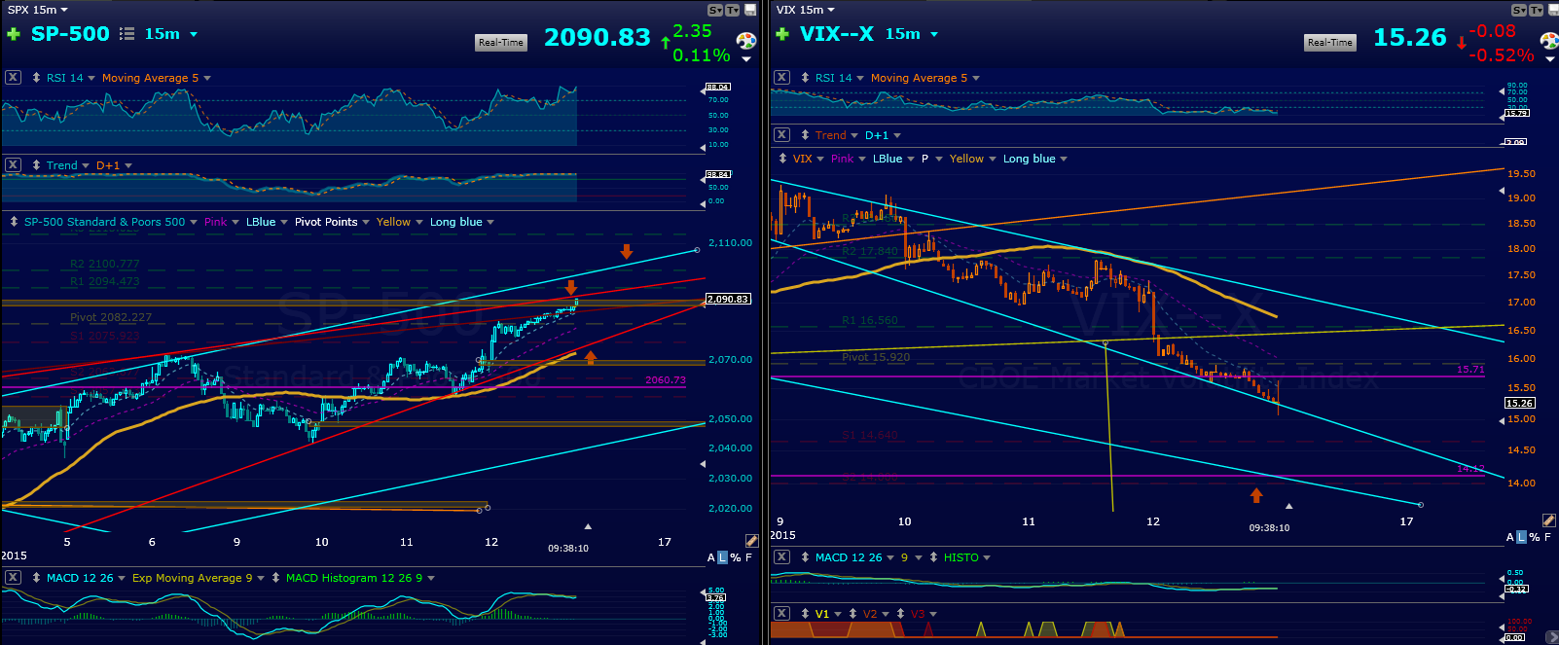Add a symbol with the SP-500 green plus

(x=14, y=34)
